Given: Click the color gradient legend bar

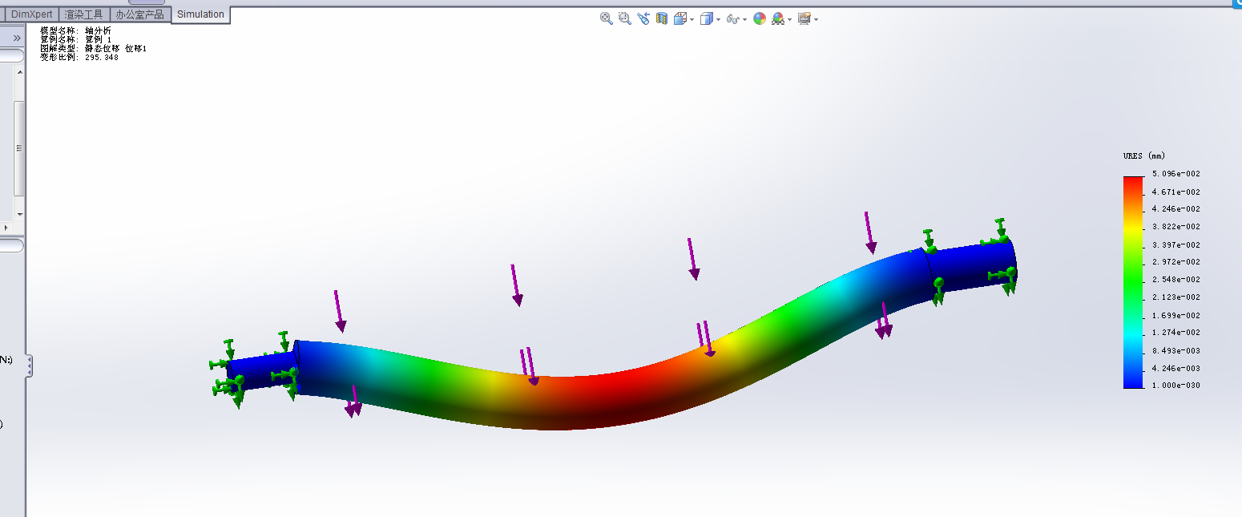Looking at the screenshot, I should pyautogui.click(x=1133, y=282).
